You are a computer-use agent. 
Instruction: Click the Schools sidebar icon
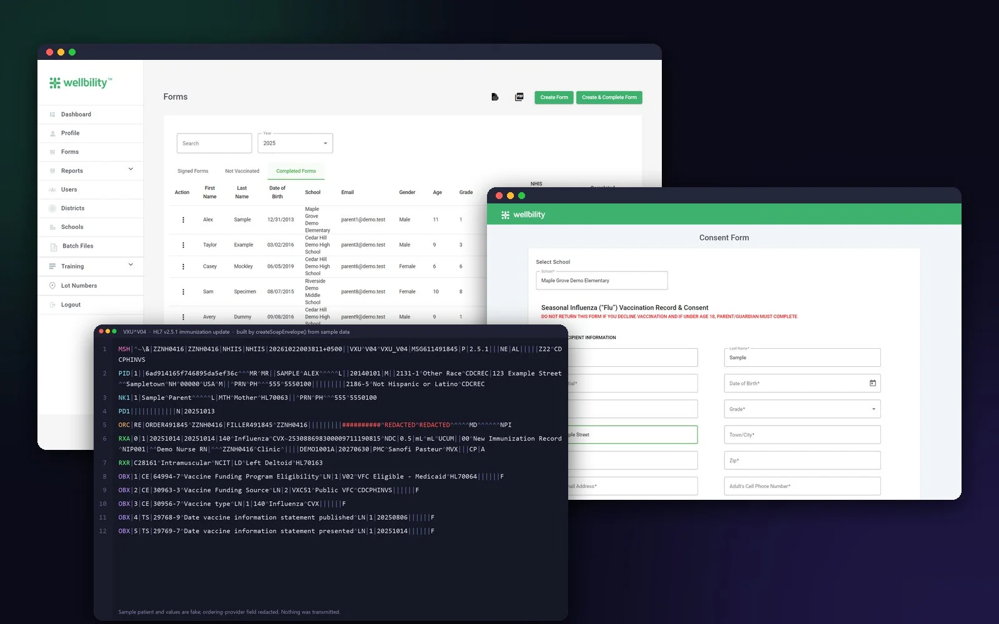52,227
